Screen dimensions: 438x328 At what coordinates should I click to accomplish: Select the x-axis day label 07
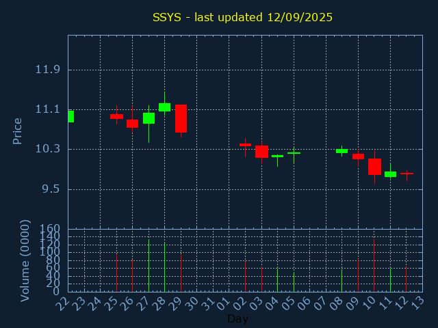coord(321,304)
